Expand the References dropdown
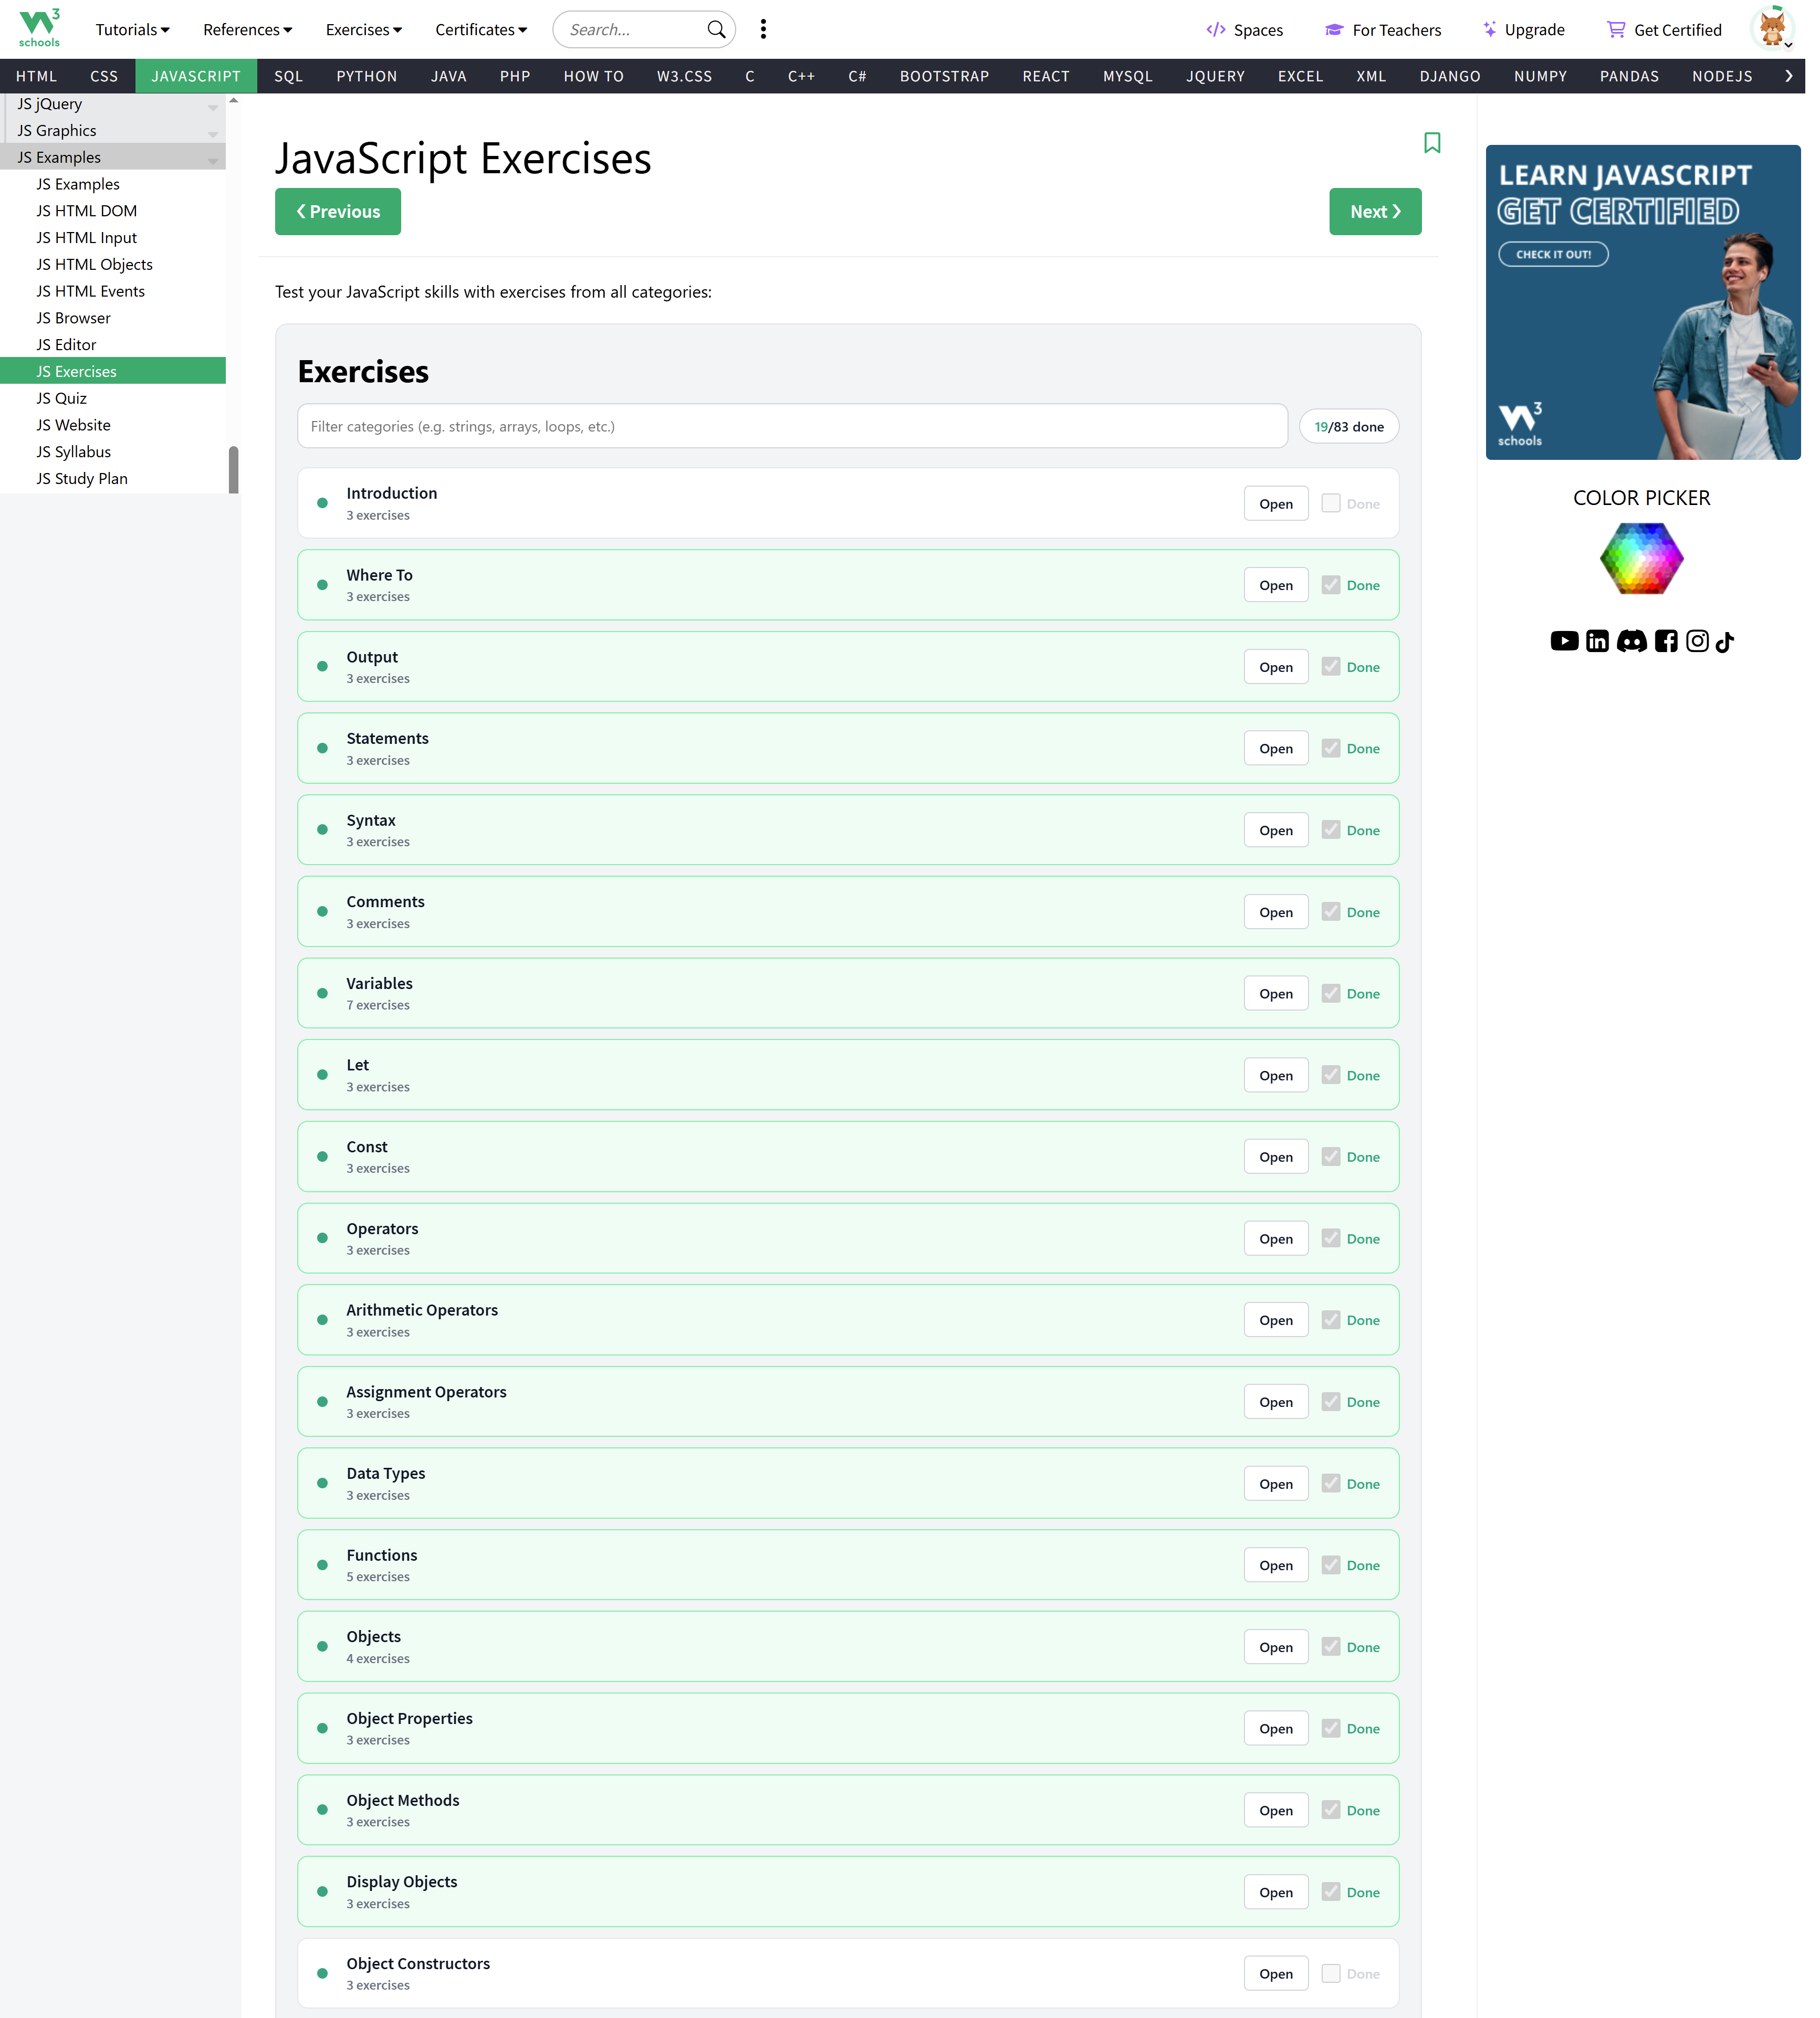Screen dimensions: 1820x2018 pyautogui.click(x=246, y=29)
